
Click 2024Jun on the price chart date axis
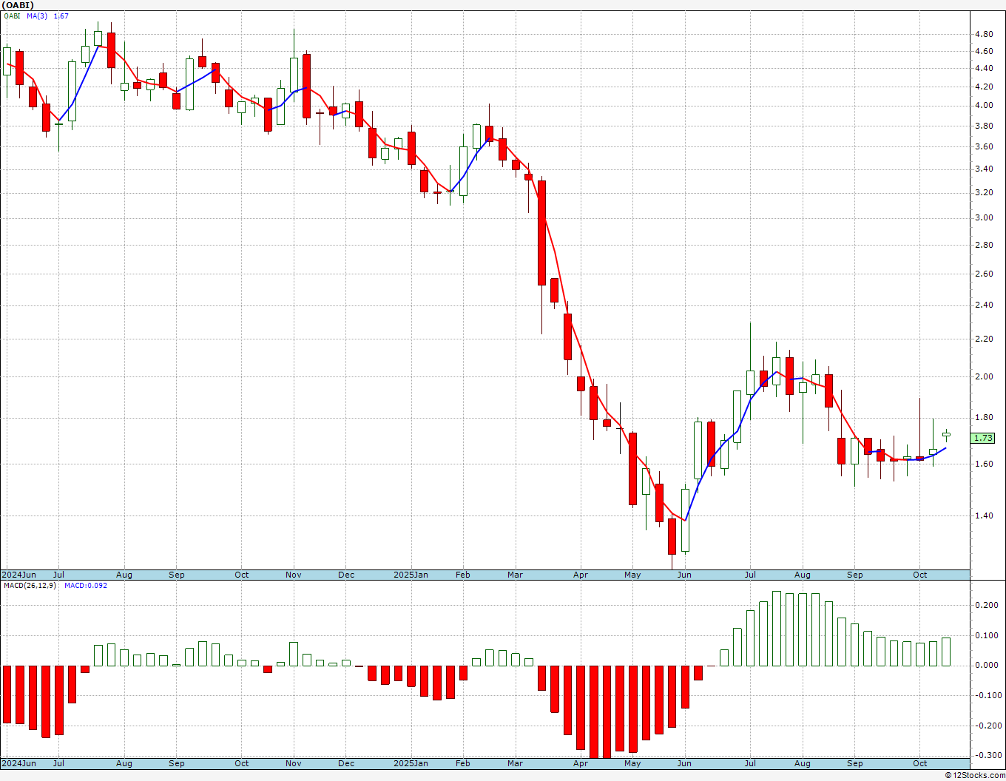[x=18, y=575]
